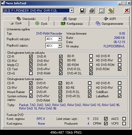
Task: Select the second Dysk tab with disc icon
Action: click(x=42, y=23)
